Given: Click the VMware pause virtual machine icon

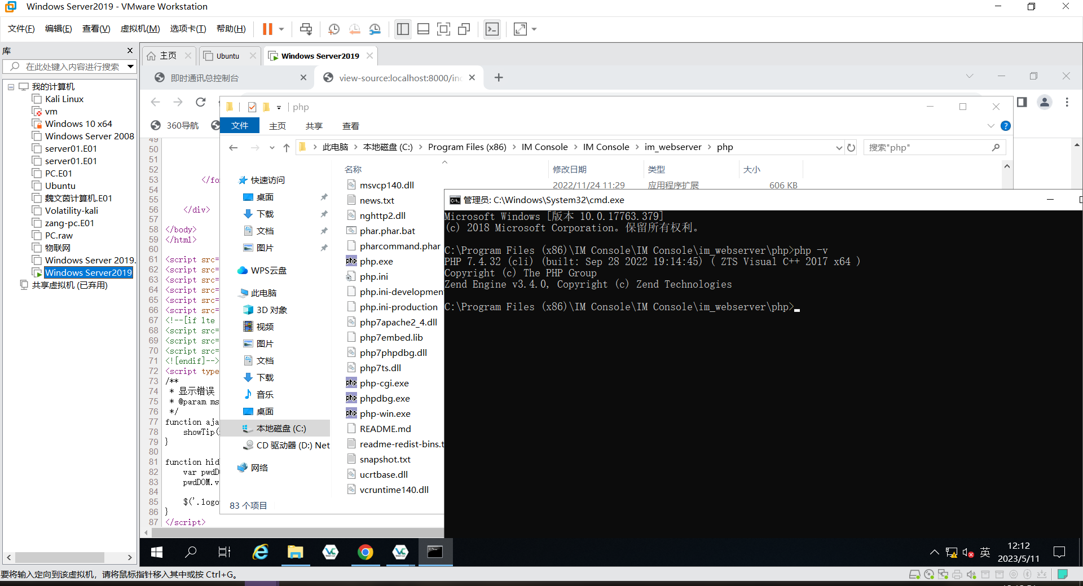Looking at the screenshot, I should tap(267, 29).
